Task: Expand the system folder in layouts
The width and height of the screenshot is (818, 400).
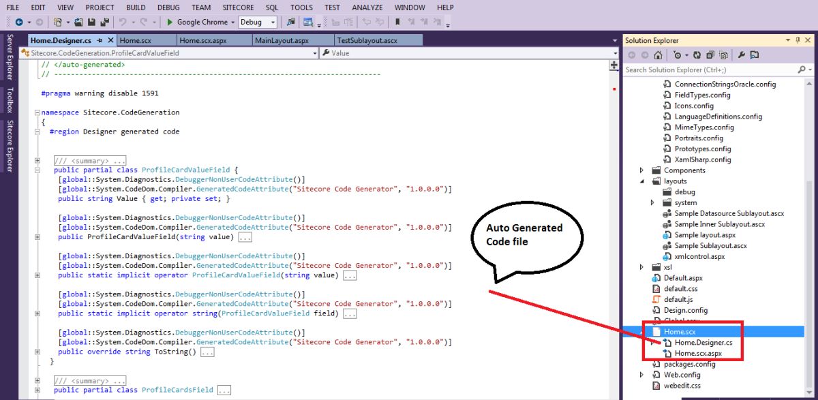Action: coord(654,202)
